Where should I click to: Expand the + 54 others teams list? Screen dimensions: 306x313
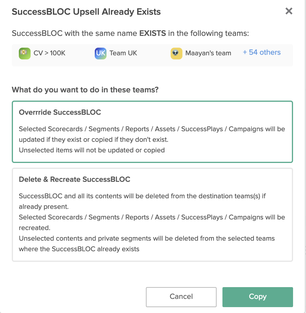(262, 52)
